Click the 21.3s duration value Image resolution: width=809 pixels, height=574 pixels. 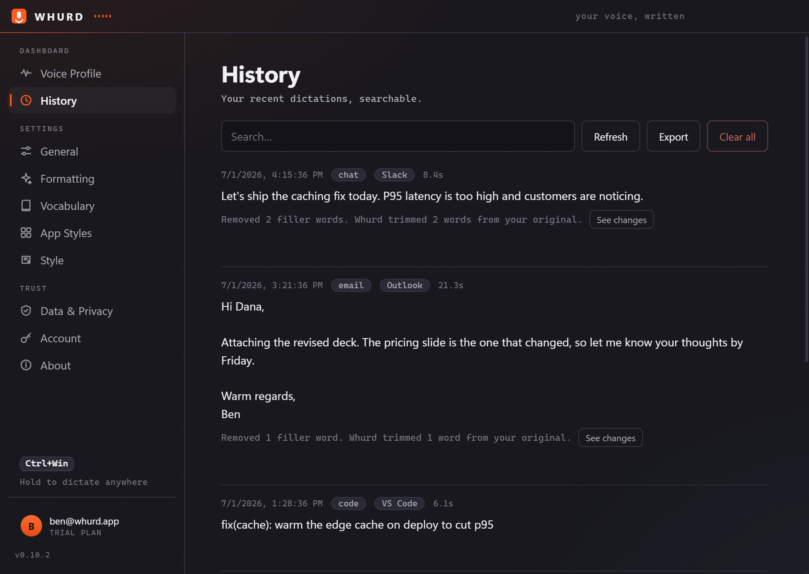pyautogui.click(x=451, y=285)
